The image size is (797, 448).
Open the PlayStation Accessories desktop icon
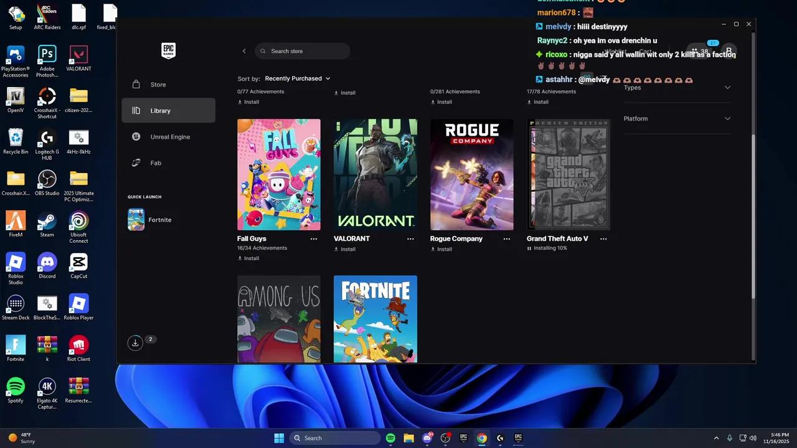[x=16, y=61]
